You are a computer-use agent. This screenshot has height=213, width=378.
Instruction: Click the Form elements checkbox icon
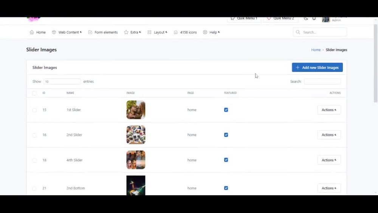(90, 32)
